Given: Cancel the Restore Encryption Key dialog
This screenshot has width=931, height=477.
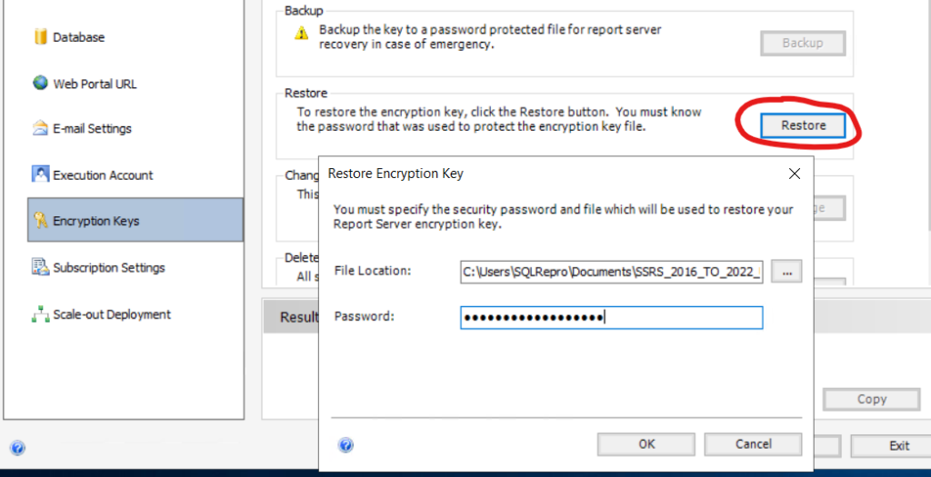Looking at the screenshot, I should pos(753,444).
